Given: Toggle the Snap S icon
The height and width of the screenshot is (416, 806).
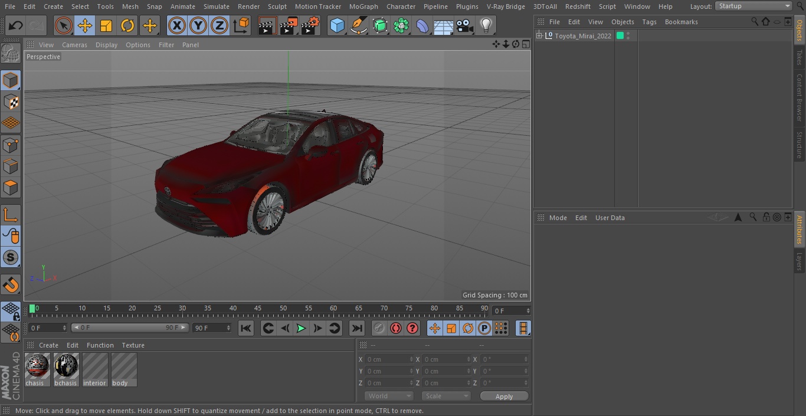Looking at the screenshot, I should (11, 257).
